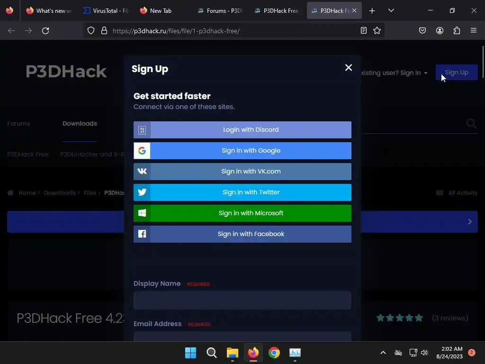Open the tracking protection shield icon
Viewport: 485px width, 364px height.
tap(90, 31)
